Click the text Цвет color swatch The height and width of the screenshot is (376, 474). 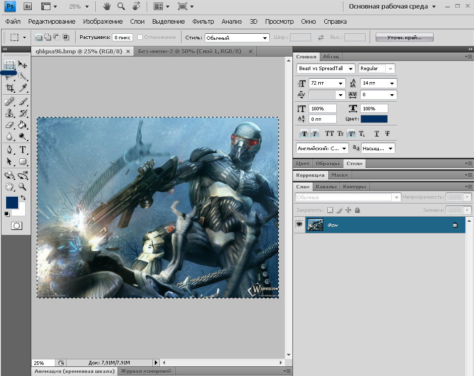coord(374,119)
